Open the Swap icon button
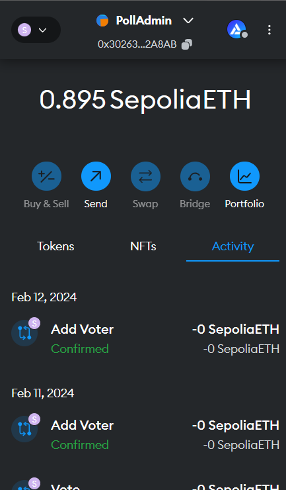This screenshot has width=286, height=490. click(x=146, y=176)
